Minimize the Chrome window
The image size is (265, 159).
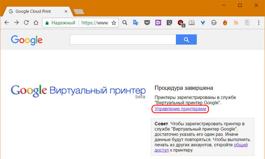pyautogui.click(x=224, y=5)
